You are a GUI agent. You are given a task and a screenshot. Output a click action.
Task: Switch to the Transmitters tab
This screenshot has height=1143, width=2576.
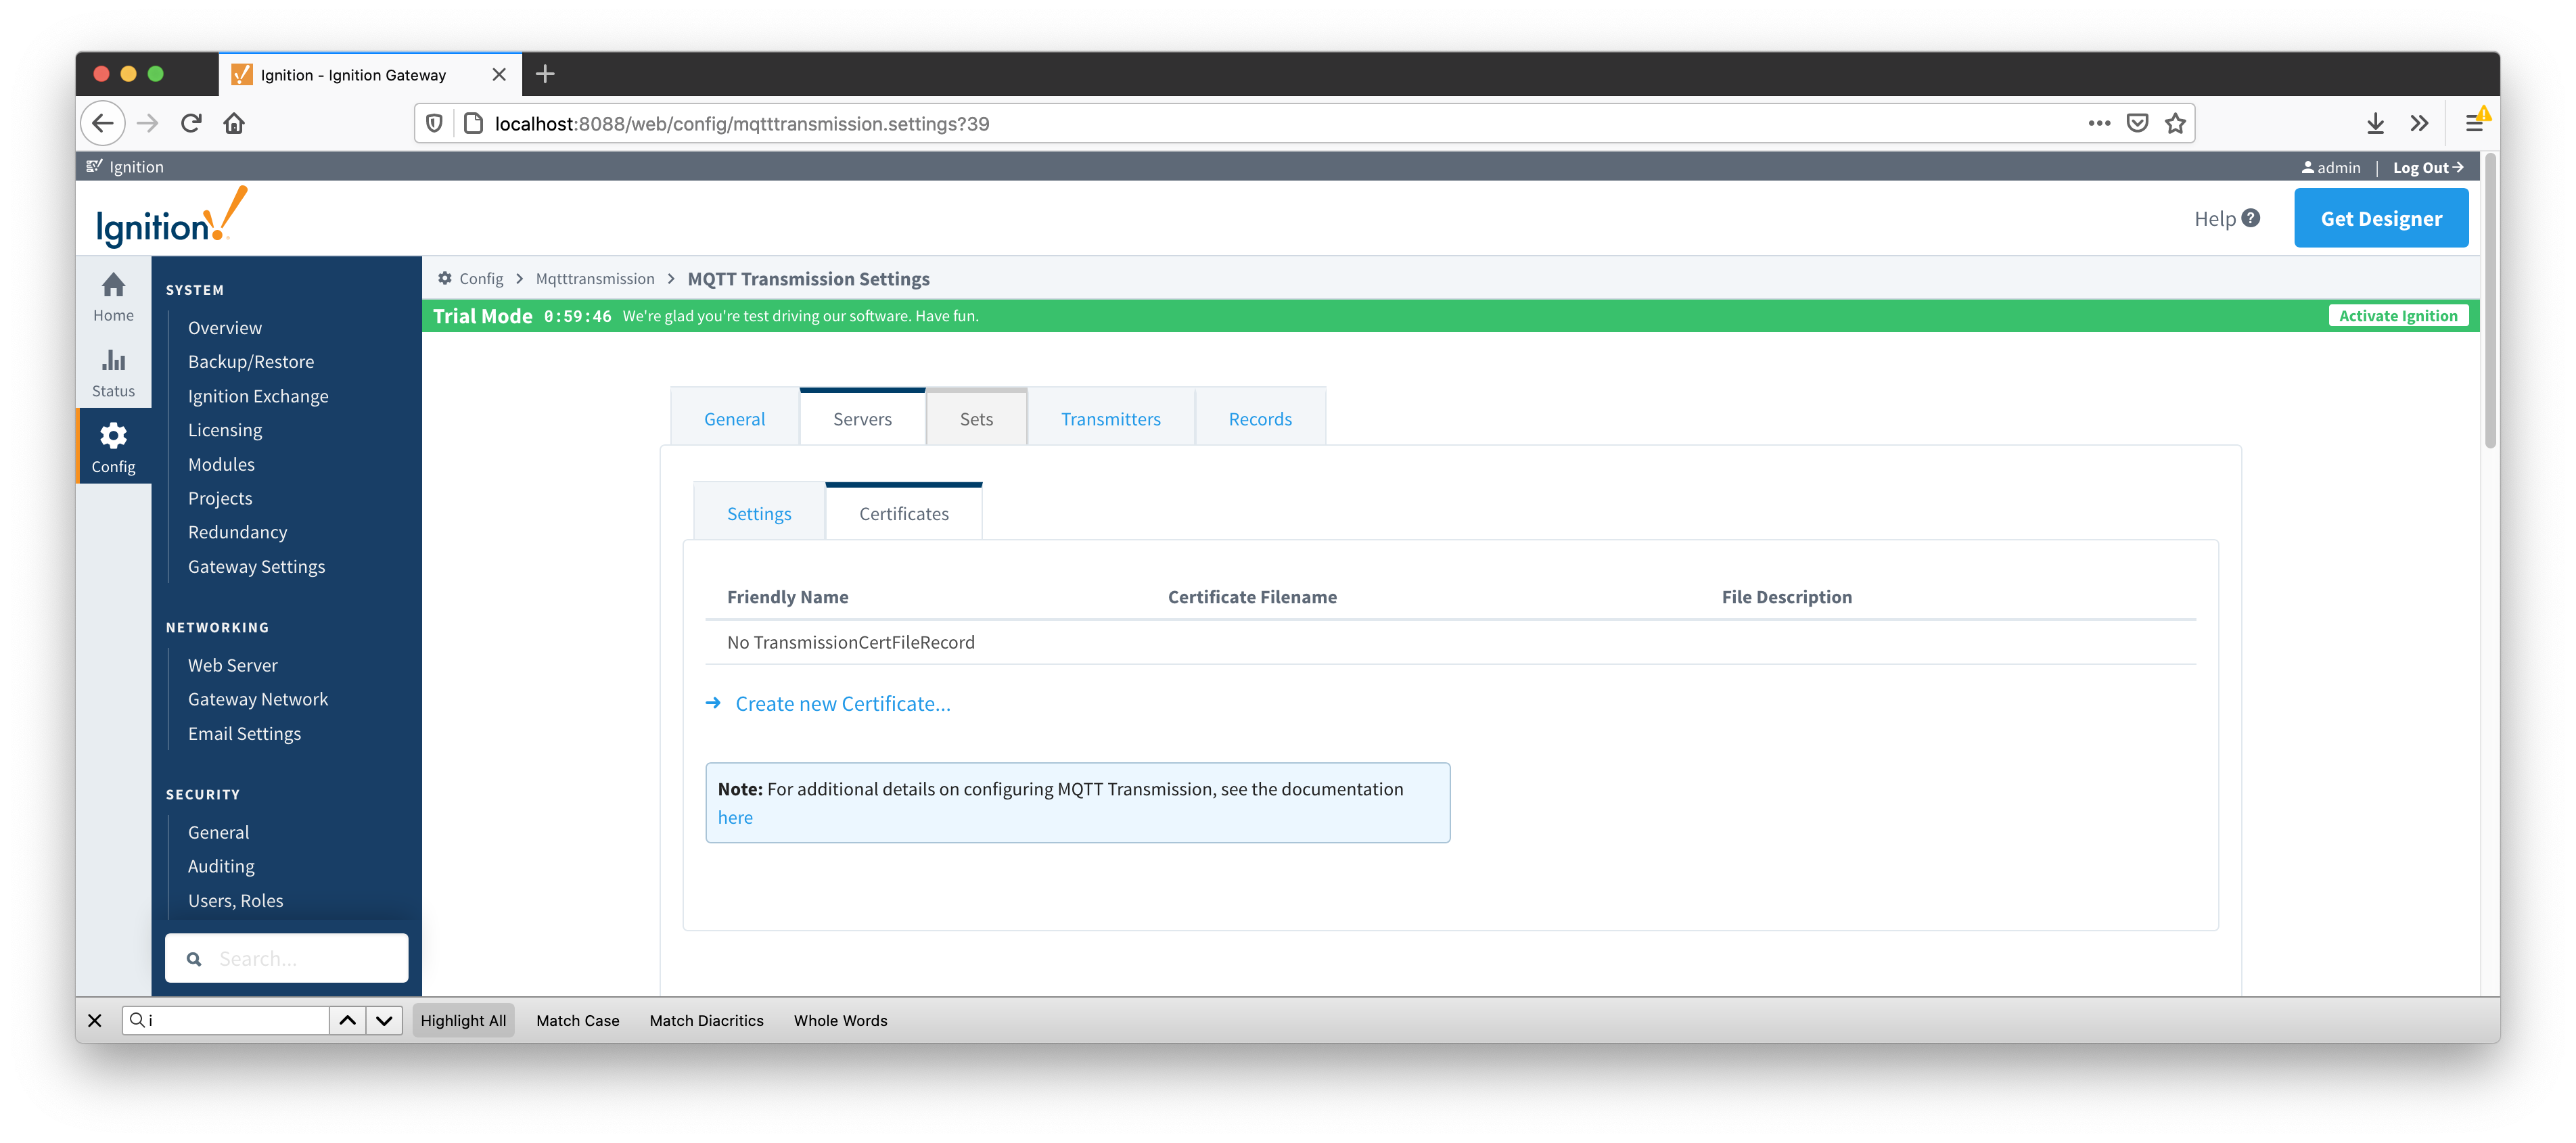[x=1110, y=418]
